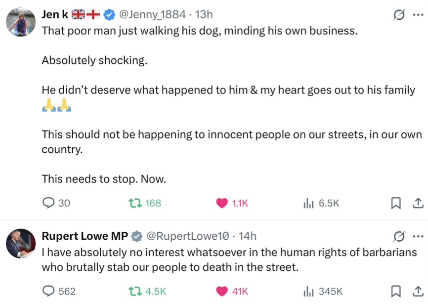Reply to Rupert Lowe's post with 562 replies

point(49,291)
